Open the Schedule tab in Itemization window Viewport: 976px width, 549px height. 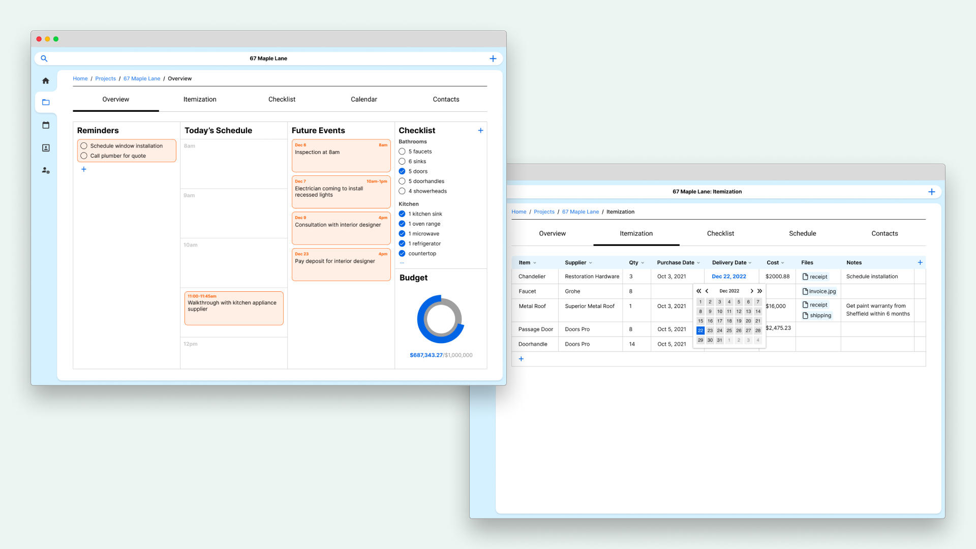click(x=802, y=233)
